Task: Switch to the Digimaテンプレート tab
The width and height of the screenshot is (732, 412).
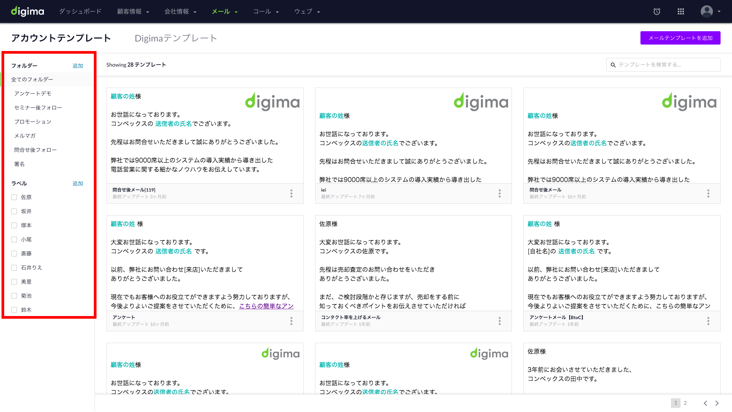Action: (176, 38)
